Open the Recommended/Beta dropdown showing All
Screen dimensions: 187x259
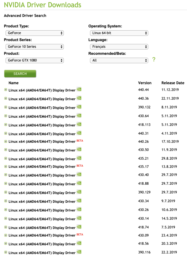coord(119,60)
